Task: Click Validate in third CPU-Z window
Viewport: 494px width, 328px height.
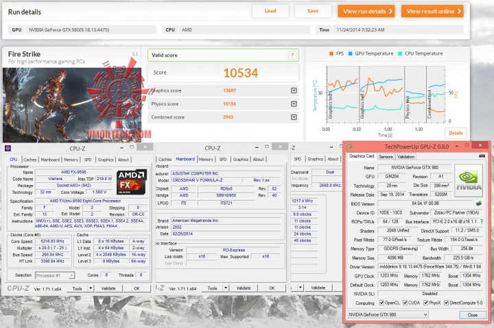Action: pos(318,288)
